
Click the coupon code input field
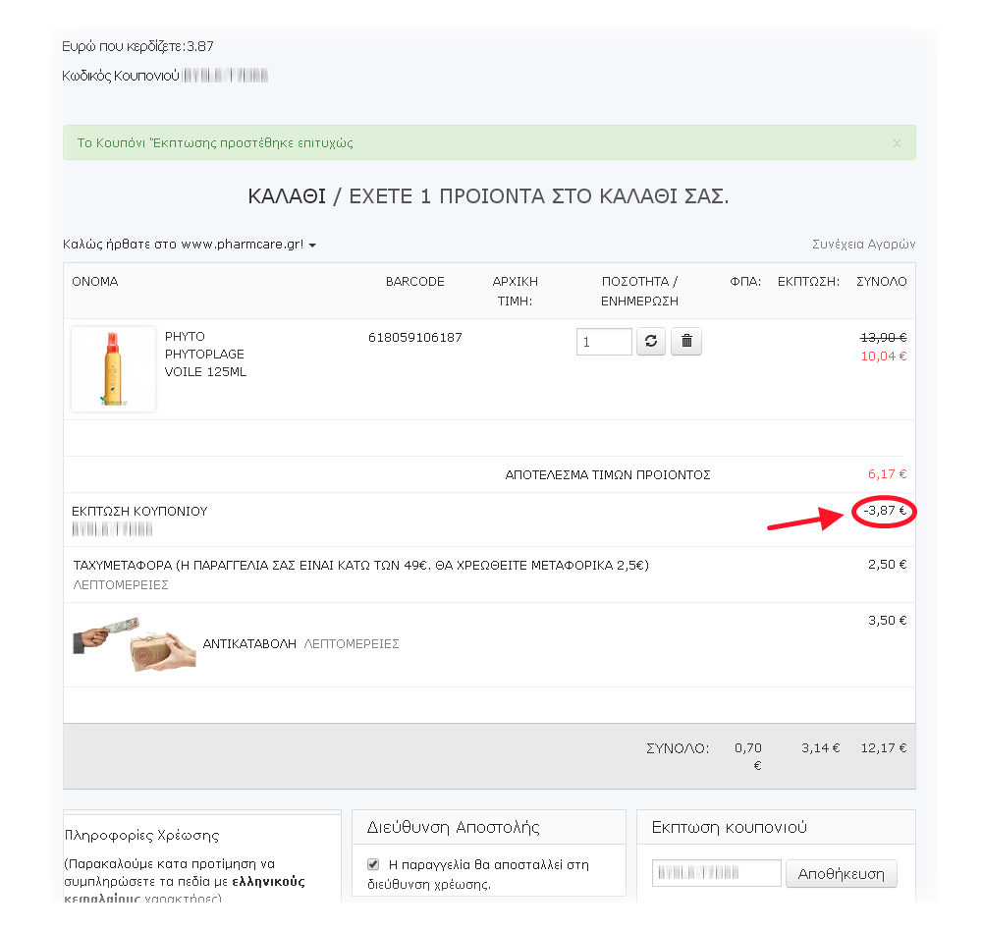pos(716,874)
